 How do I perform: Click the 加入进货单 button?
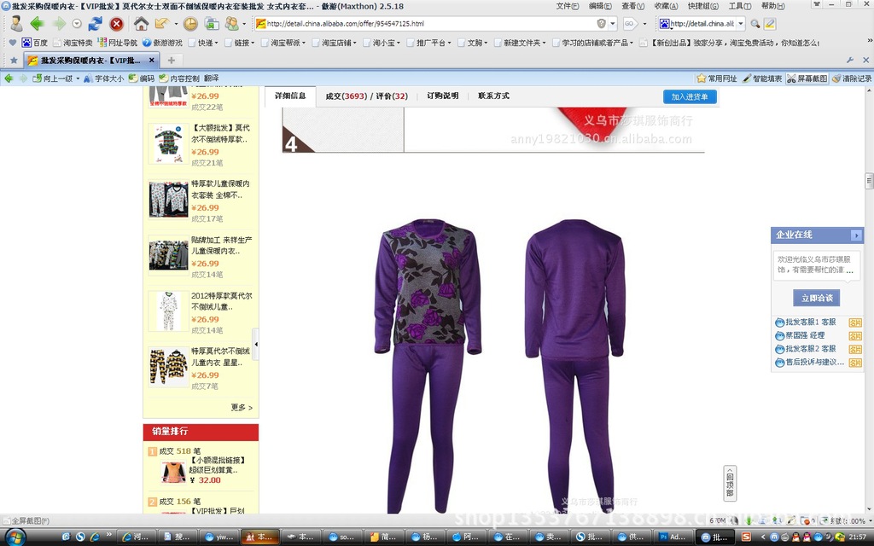point(690,96)
